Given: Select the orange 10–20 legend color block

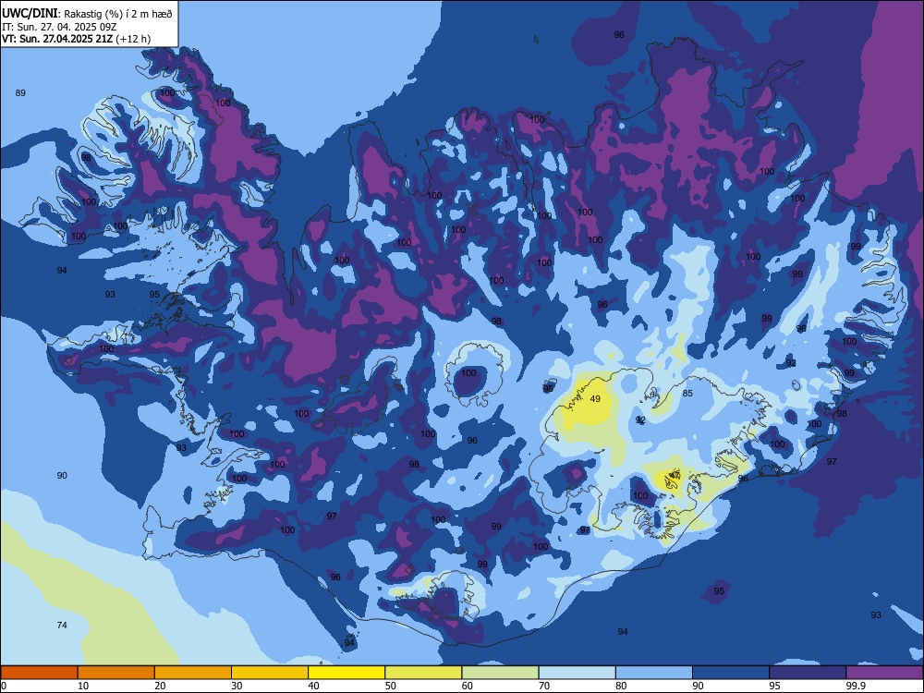Looking at the screenshot, I should point(116,673).
